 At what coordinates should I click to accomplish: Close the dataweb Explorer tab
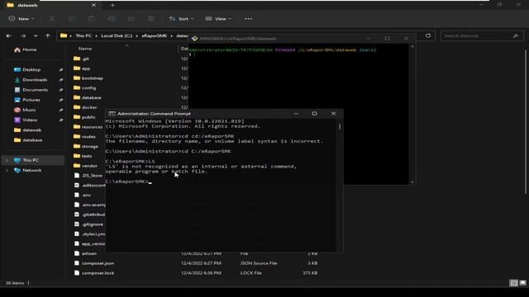click(x=93, y=5)
